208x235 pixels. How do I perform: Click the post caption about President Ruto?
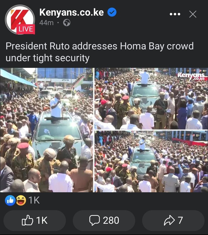click(100, 52)
